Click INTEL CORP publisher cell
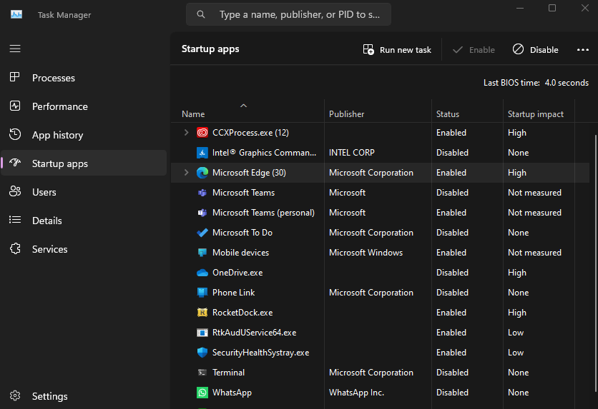 [352, 153]
